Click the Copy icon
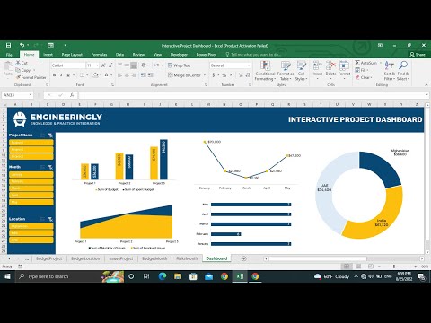The image size is (431, 323). (18, 70)
